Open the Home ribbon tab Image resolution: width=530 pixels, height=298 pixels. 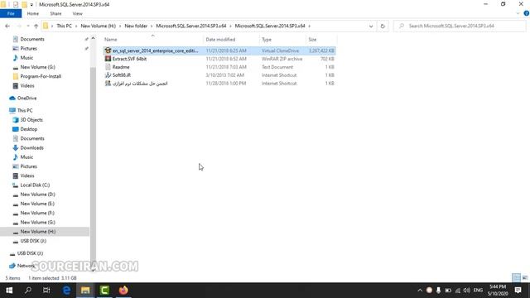(33, 13)
